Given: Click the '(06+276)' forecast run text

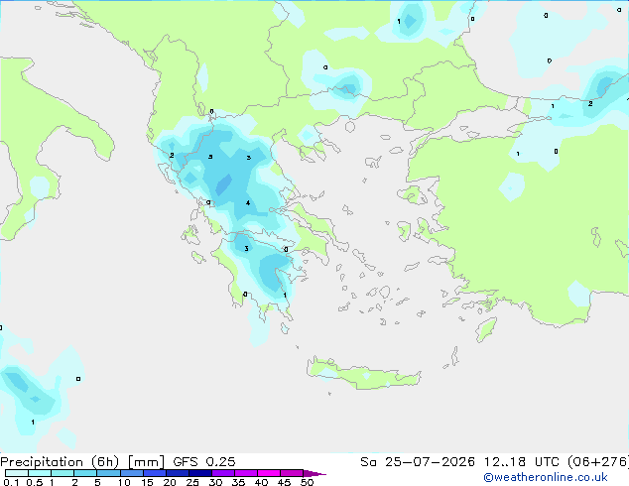Looking at the screenshot, I should click(x=598, y=462).
